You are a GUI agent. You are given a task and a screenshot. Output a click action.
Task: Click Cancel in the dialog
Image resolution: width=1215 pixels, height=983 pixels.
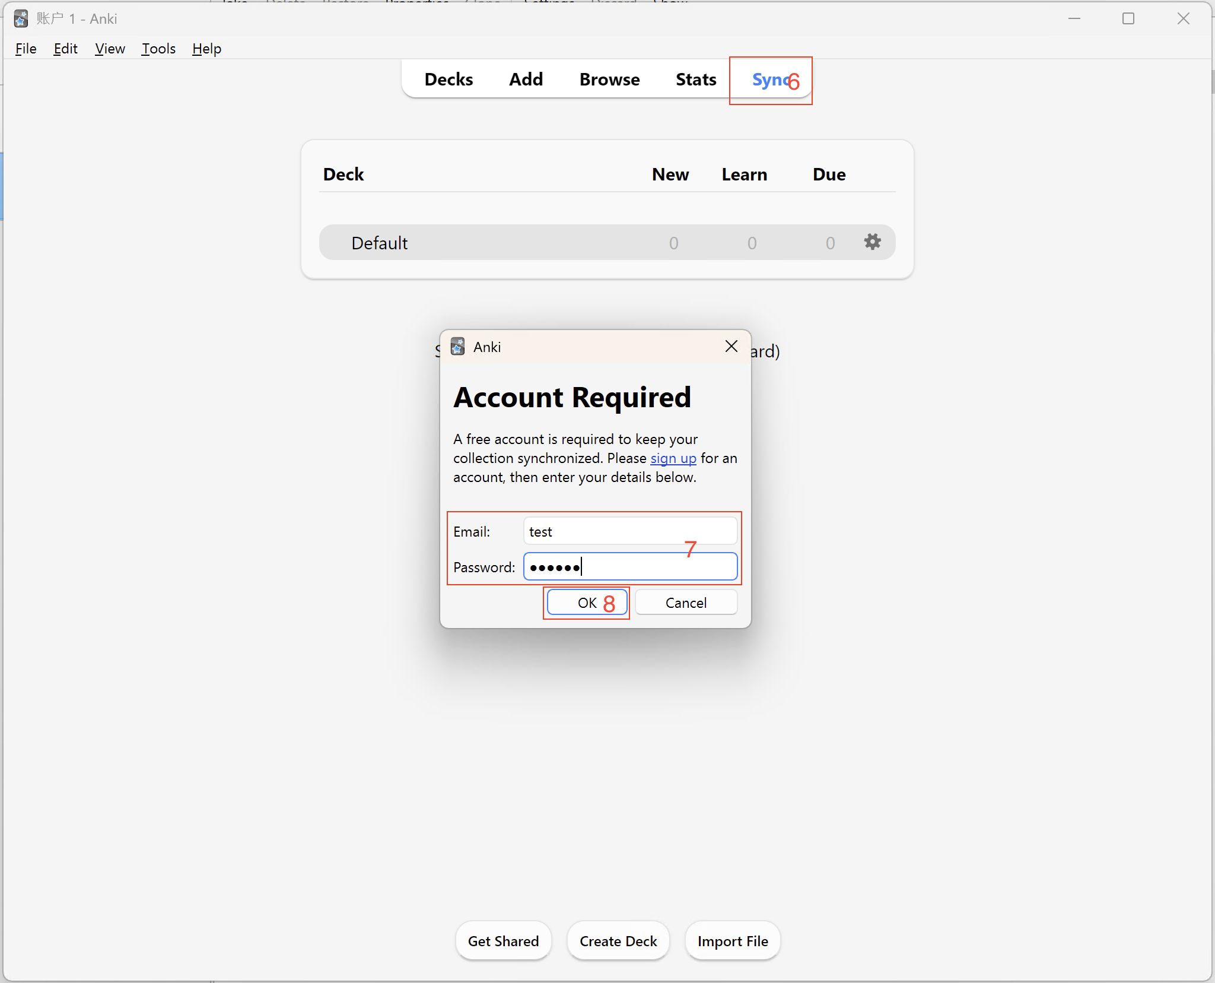pos(685,602)
